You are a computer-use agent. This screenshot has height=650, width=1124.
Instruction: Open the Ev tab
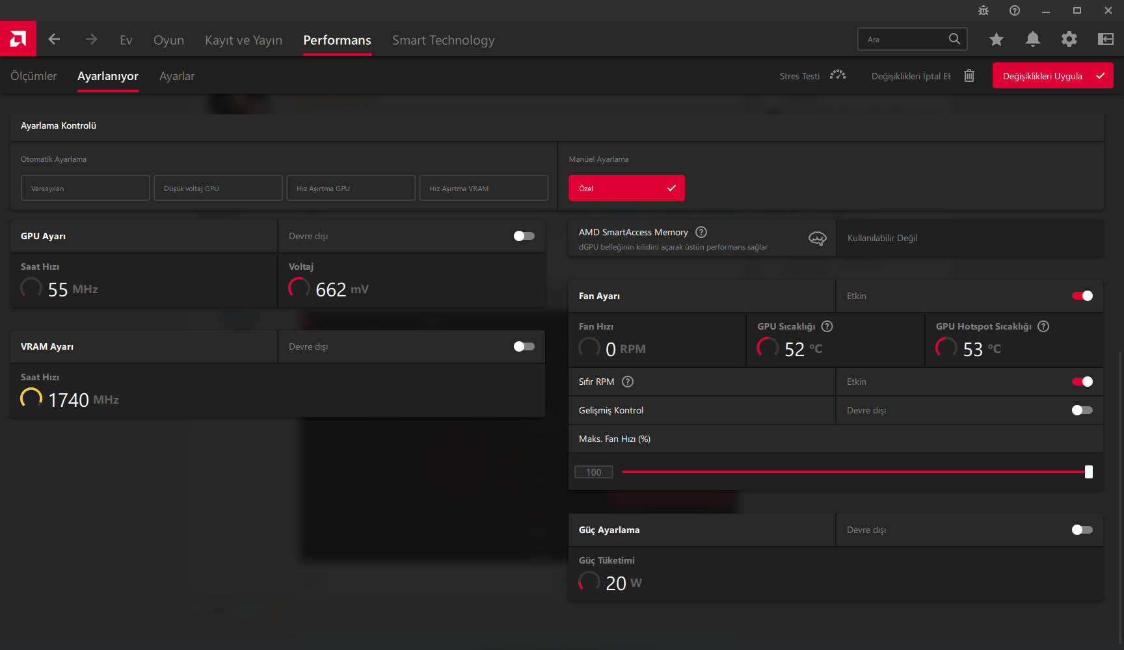[126, 40]
